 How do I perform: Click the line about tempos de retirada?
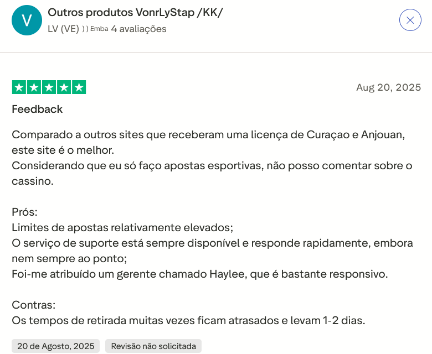pos(188,320)
